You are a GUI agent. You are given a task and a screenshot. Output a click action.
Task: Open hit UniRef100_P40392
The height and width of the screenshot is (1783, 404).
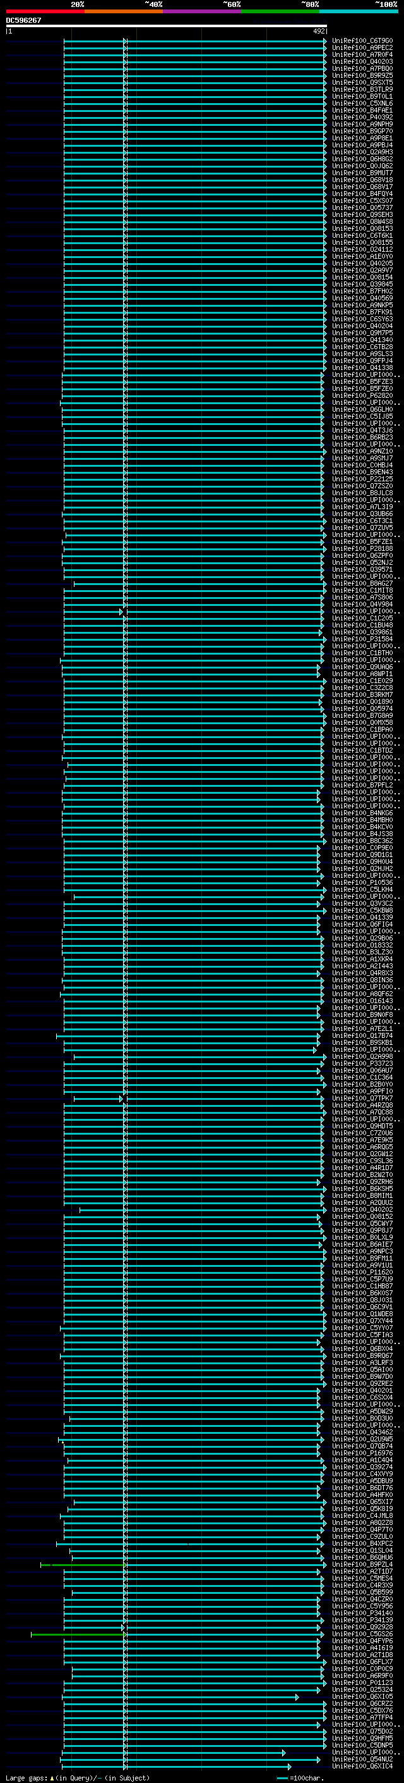(x=362, y=117)
